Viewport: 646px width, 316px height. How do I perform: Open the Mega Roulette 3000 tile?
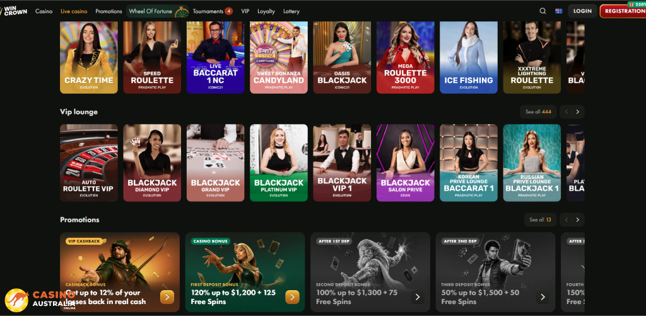coord(406,57)
